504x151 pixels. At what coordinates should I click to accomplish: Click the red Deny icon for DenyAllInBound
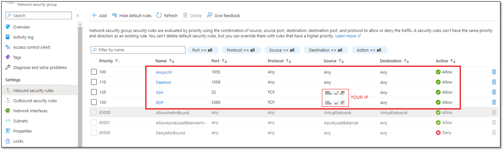438,133
